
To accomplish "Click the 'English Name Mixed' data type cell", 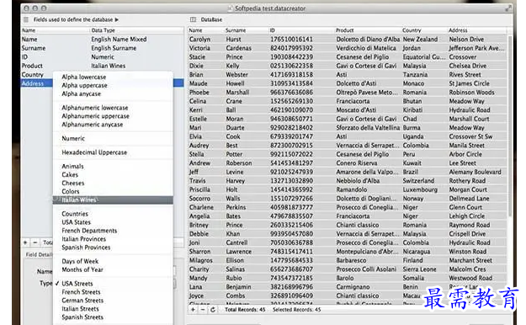I will coord(119,40).
